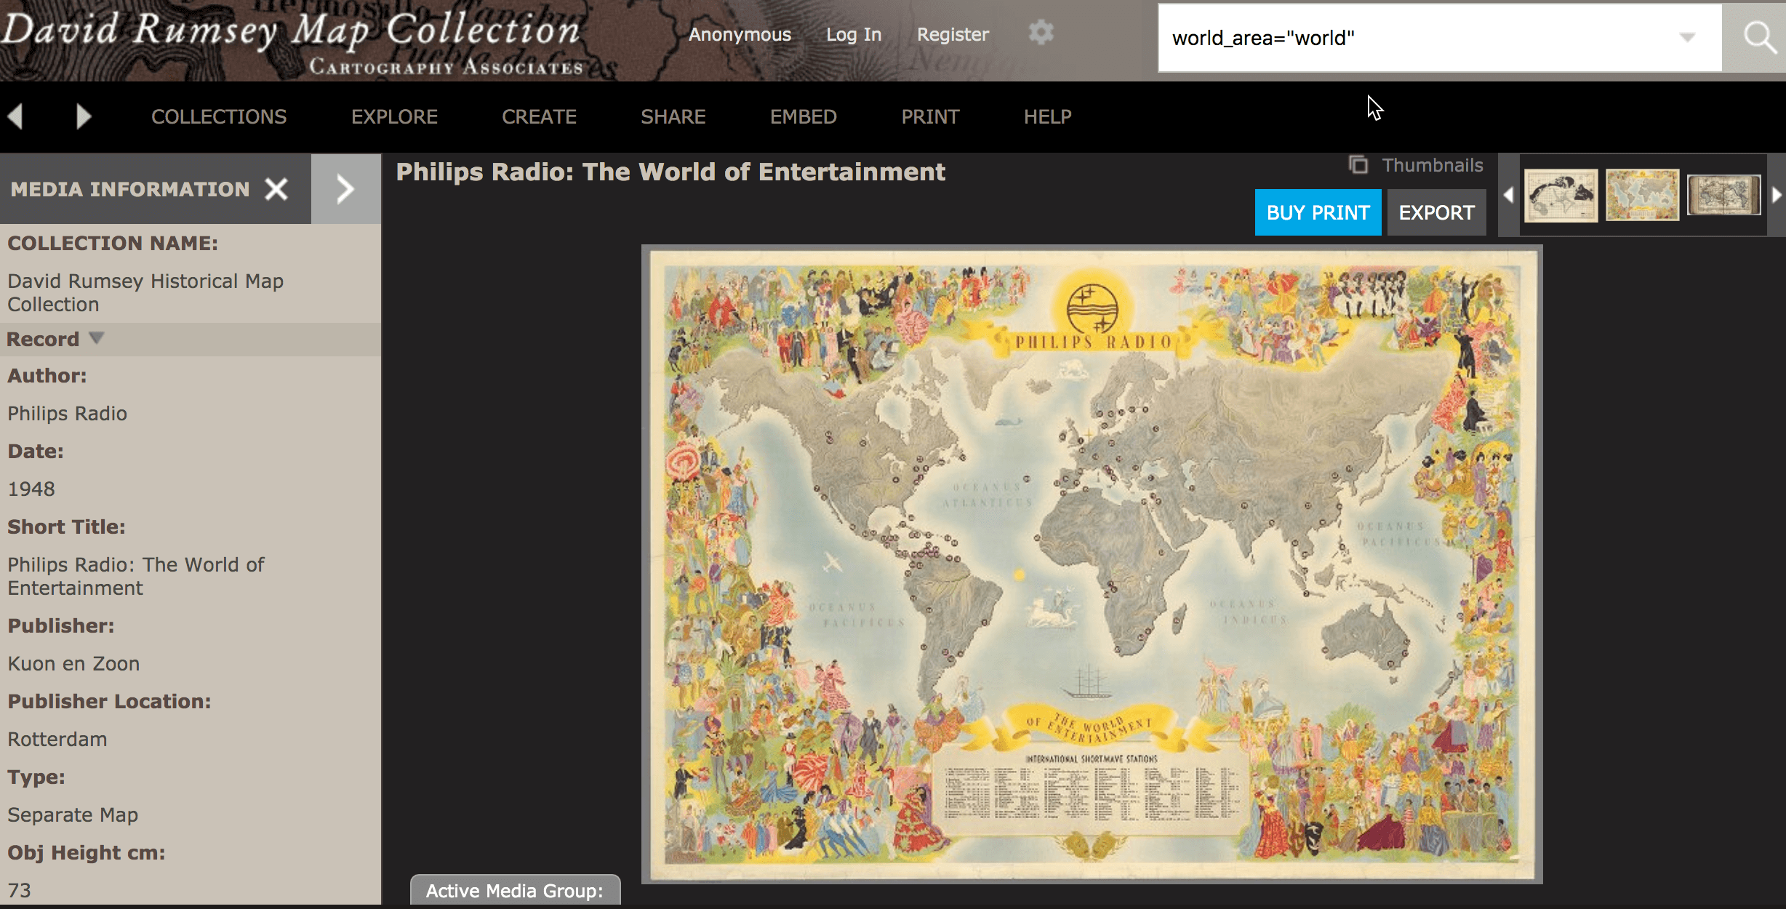Click David Rumsey Historical Map Collection text

tap(145, 292)
